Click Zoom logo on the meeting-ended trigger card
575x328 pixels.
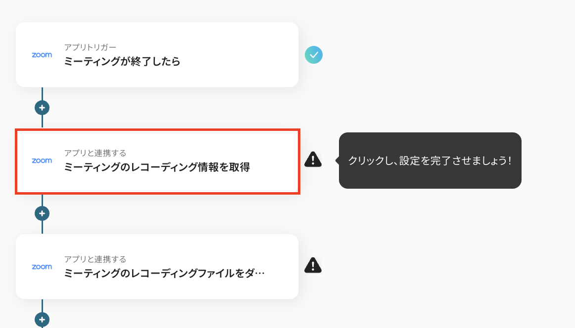pyautogui.click(x=42, y=55)
